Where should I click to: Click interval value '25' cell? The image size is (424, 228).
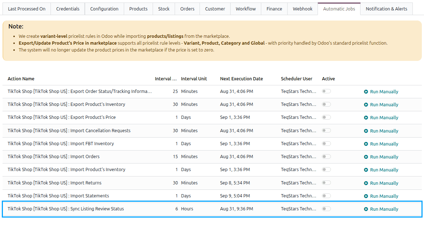[175, 91]
